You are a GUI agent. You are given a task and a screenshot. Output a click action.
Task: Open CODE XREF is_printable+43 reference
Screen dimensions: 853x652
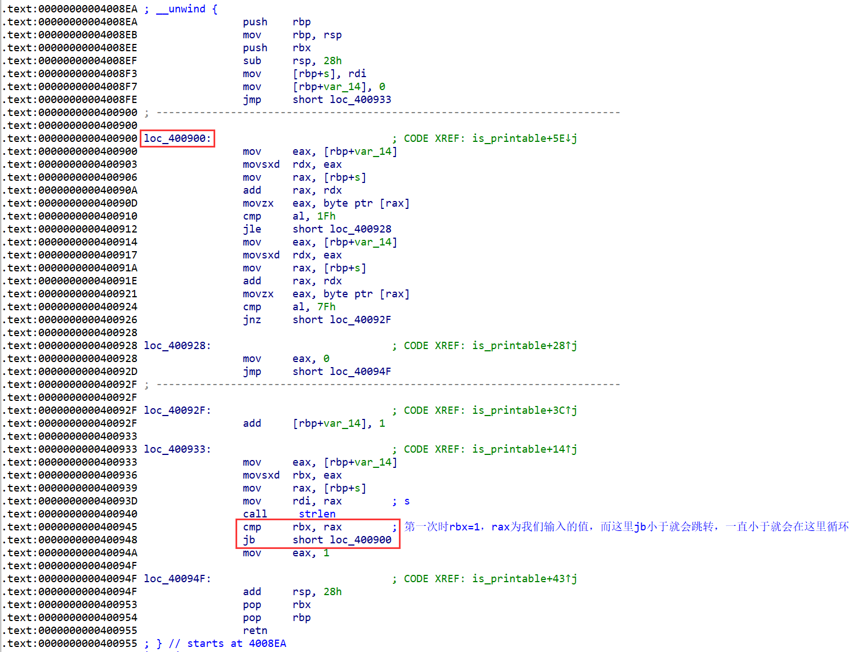pyautogui.click(x=524, y=579)
